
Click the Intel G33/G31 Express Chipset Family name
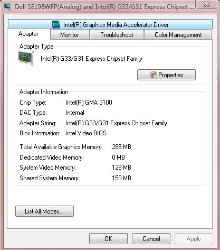[91, 59]
